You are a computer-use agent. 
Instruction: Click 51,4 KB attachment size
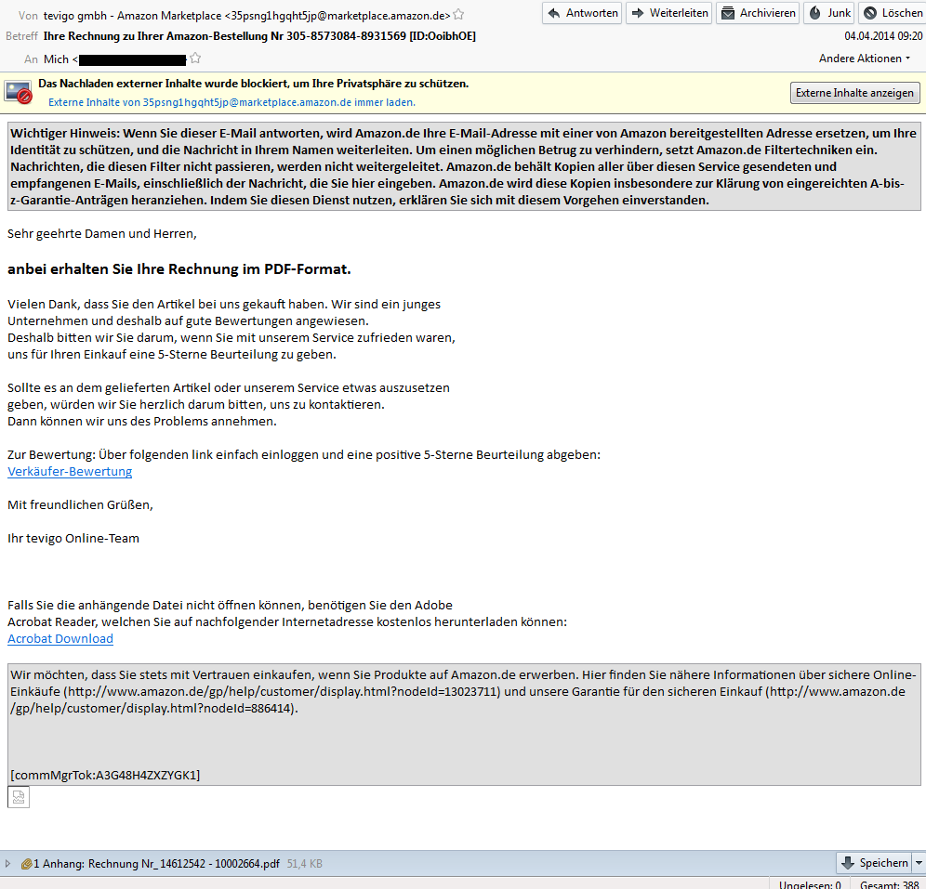click(305, 864)
